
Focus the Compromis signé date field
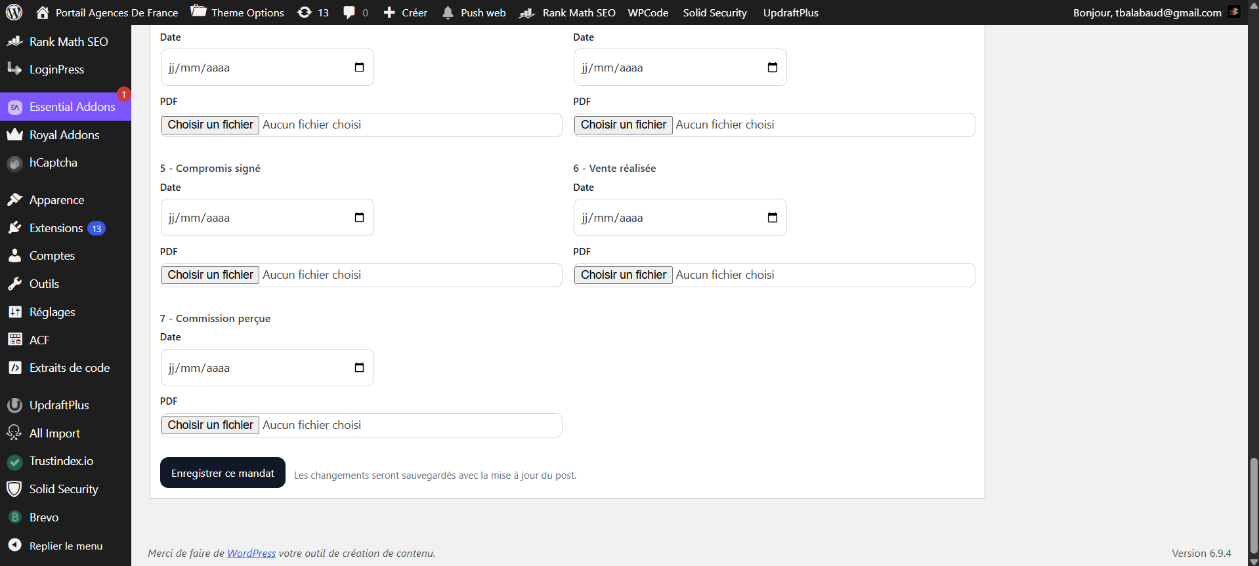[x=267, y=217]
